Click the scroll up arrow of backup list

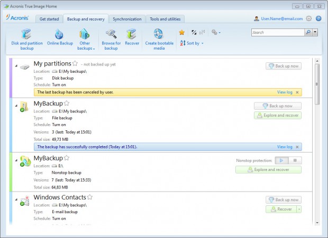[317, 61]
